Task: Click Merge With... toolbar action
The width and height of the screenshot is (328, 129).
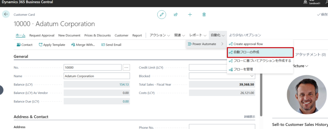Action: point(83,45)
